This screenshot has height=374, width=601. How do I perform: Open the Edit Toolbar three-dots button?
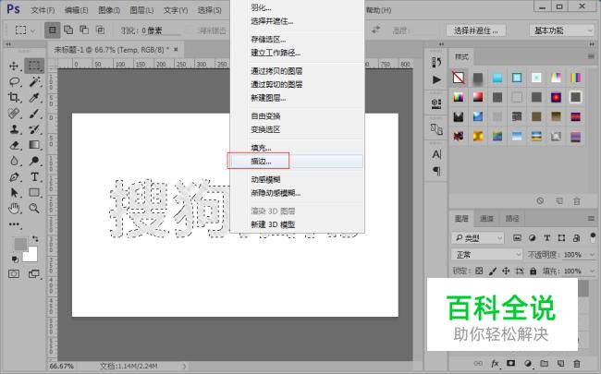(x=14, y=224)
